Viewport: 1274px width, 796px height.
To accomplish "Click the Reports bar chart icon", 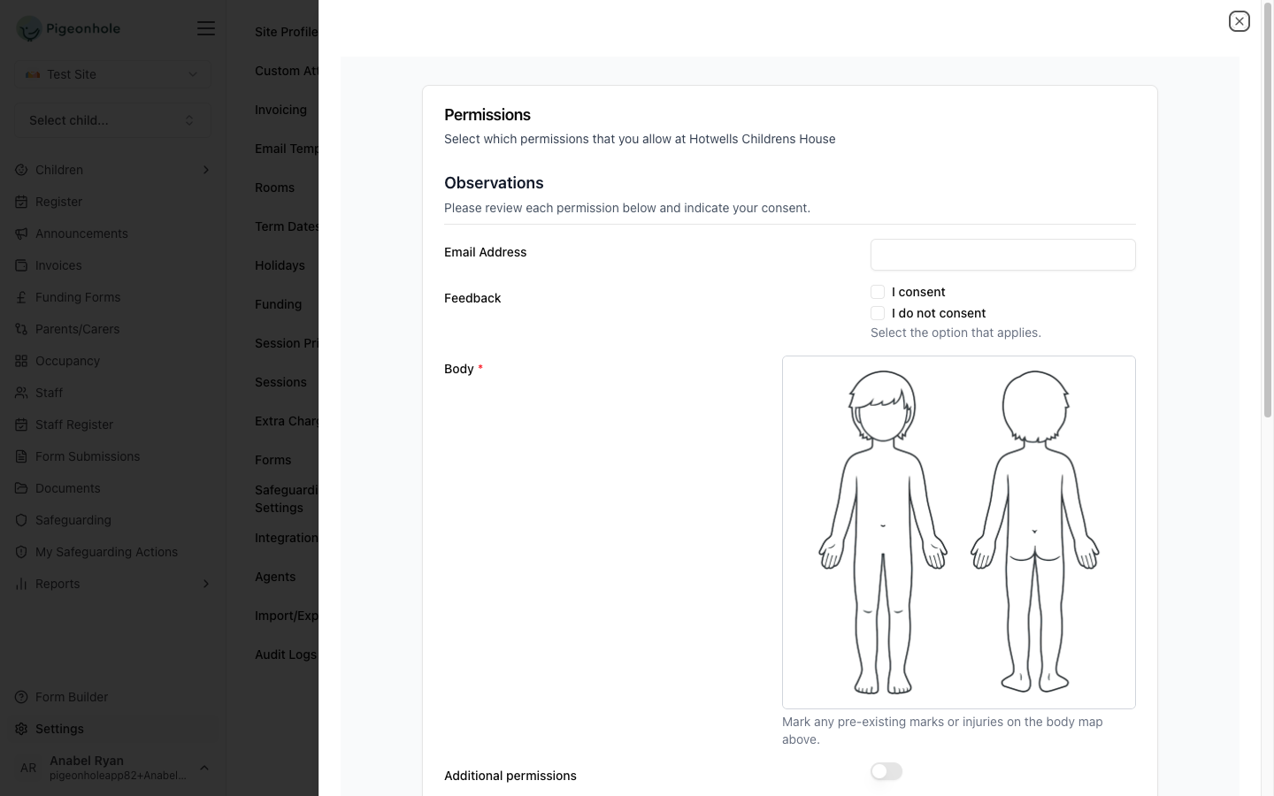I will (21, 584).
